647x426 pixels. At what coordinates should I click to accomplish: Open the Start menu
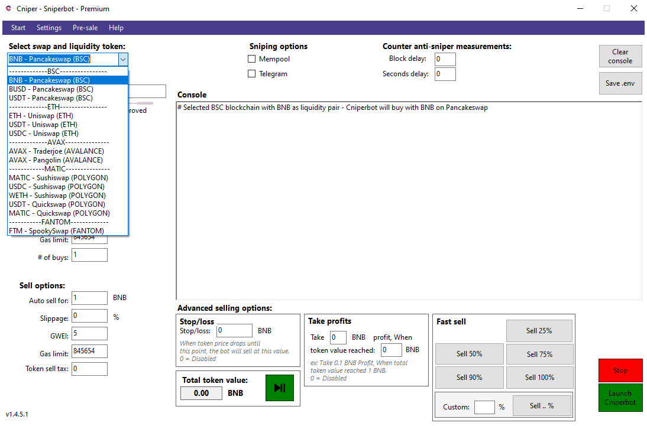coord(18,28)
